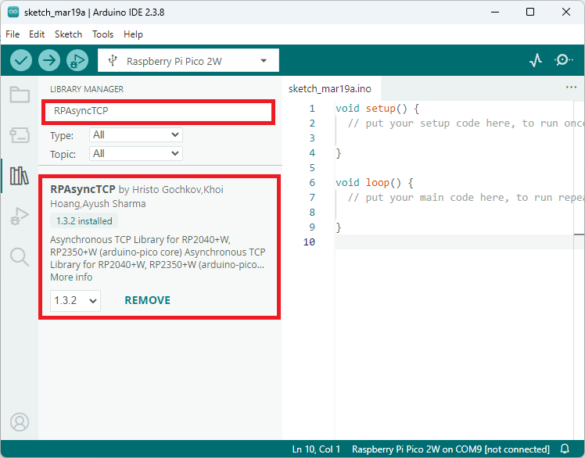Maximize the Arduino IDE window
This screenshot has width=585, height=458.
coord(529,12)
